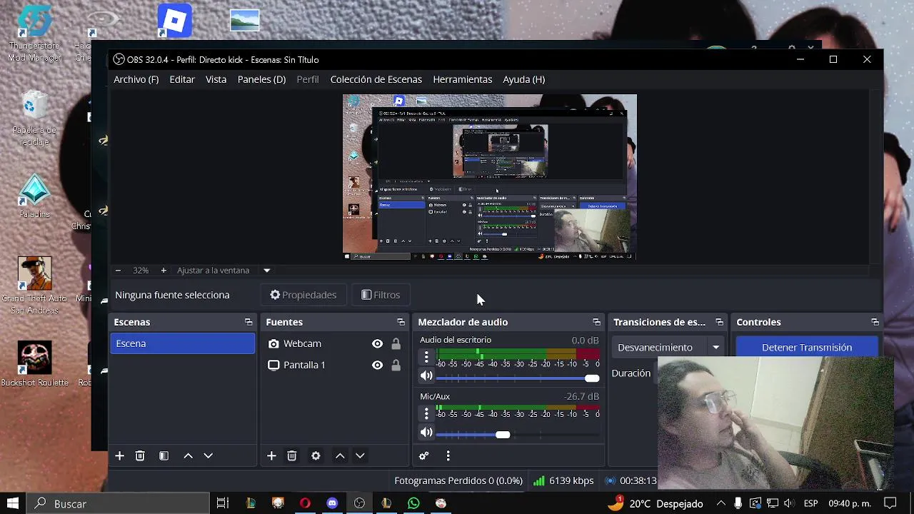Open Grand Theft Auto San Andreas shortcut
914x514 pixels.
point(34,286)
